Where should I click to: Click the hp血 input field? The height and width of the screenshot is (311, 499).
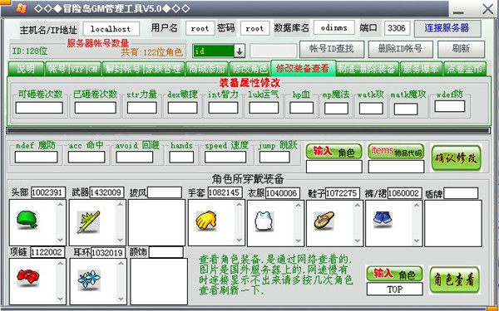click(x=301, y=108)
